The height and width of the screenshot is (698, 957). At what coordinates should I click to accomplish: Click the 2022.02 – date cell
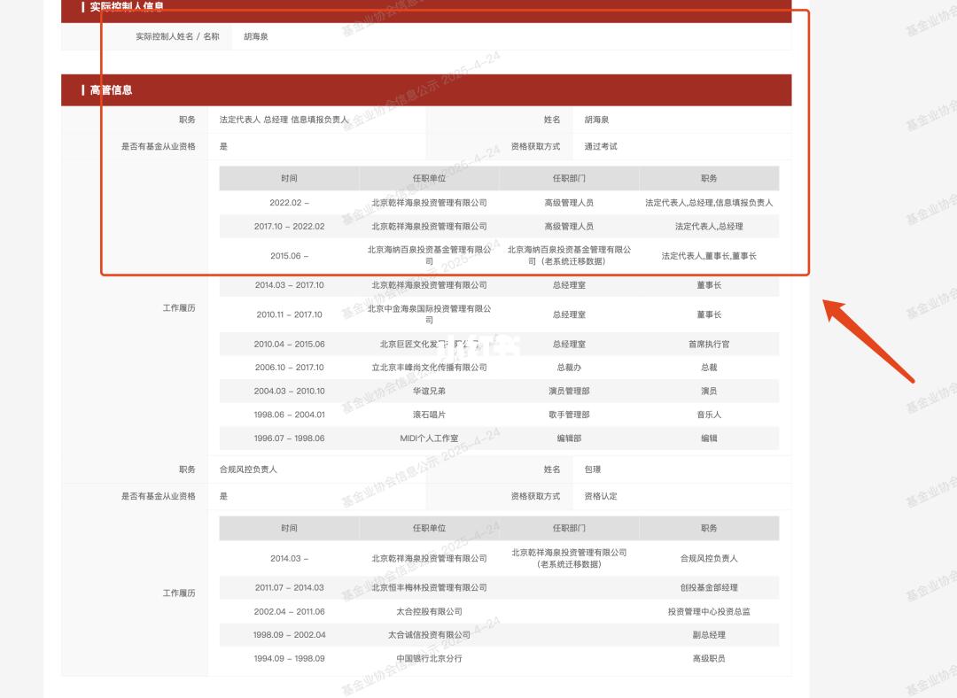[x=289, y=203]
